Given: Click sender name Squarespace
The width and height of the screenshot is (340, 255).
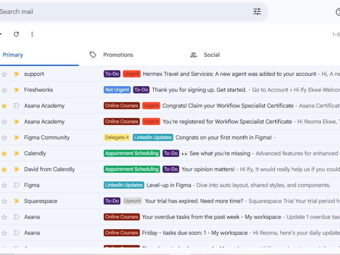Looking at the screenshot, I should point(40,201).
